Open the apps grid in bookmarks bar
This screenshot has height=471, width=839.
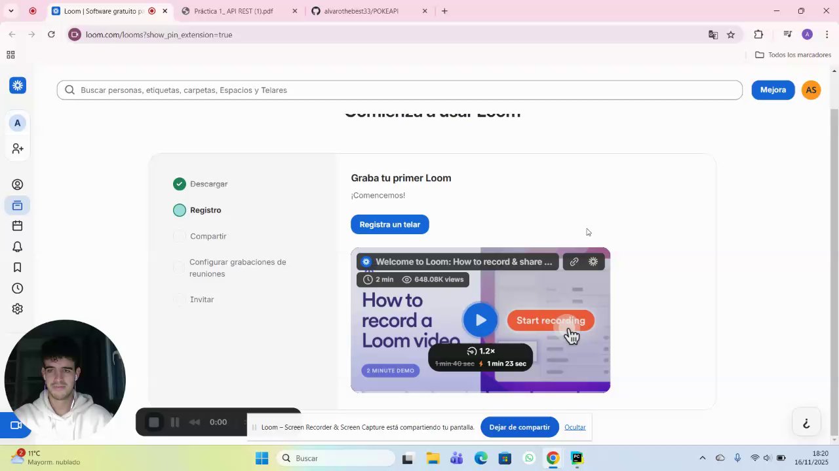point(10,55)
